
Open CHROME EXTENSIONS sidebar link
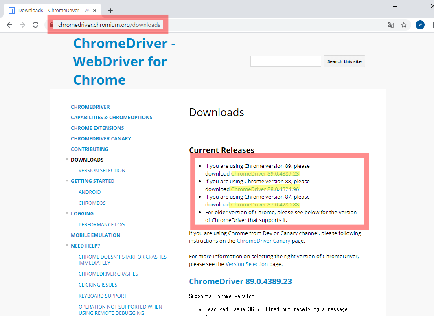97,128
